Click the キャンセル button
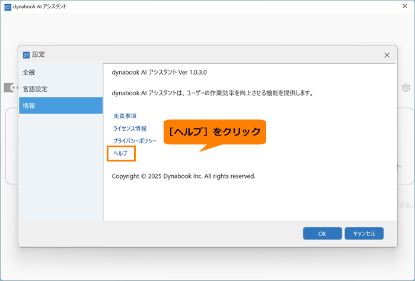 click(364, 234)
